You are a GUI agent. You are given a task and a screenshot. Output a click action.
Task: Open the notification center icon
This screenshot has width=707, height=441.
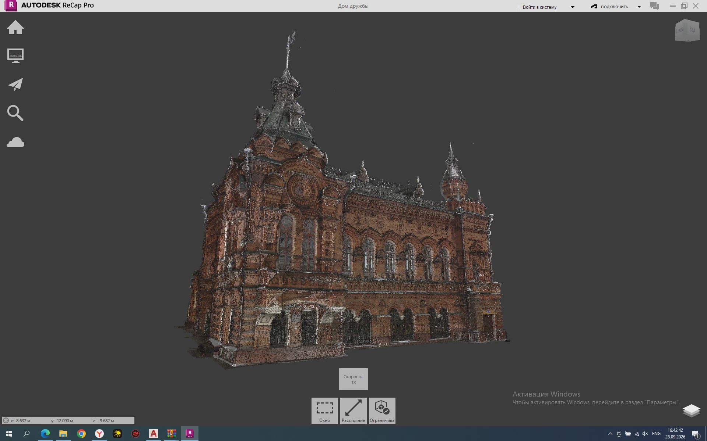click(x=695, y=434)
